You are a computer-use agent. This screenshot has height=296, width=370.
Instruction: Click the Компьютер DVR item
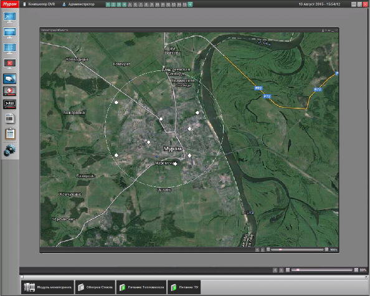[39, 4]
